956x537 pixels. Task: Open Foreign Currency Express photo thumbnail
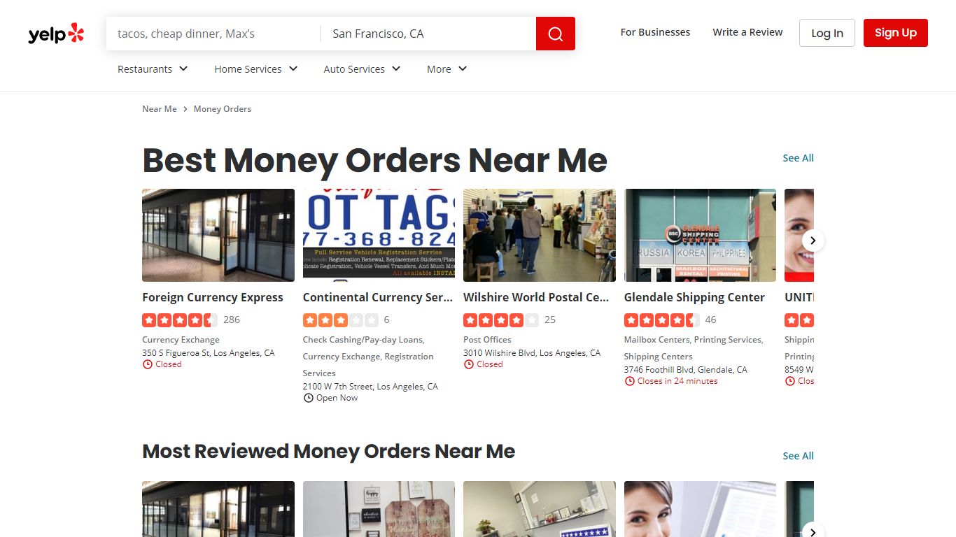[218, 235]
